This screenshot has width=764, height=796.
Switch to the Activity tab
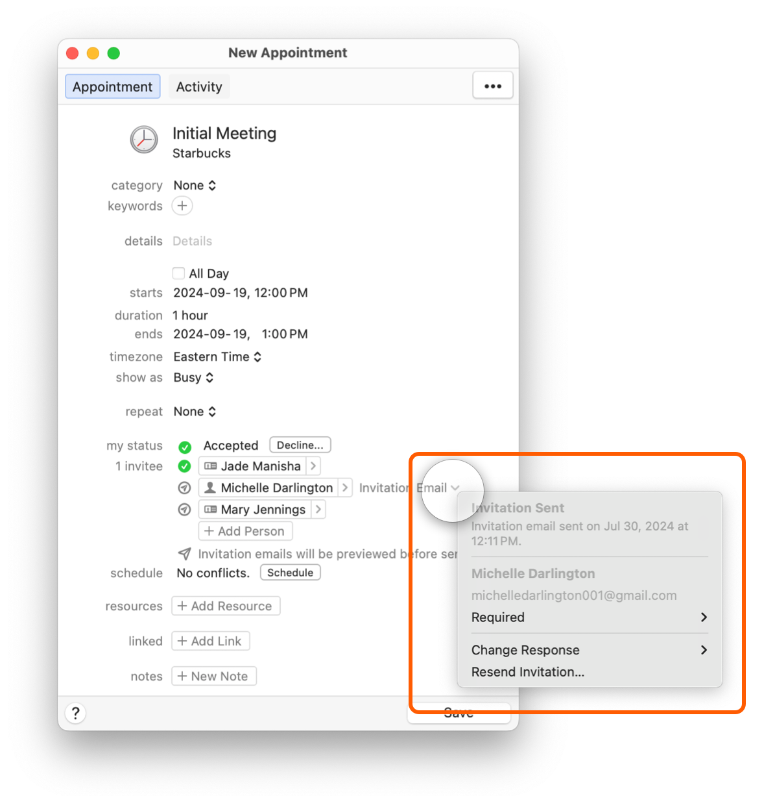199,87
